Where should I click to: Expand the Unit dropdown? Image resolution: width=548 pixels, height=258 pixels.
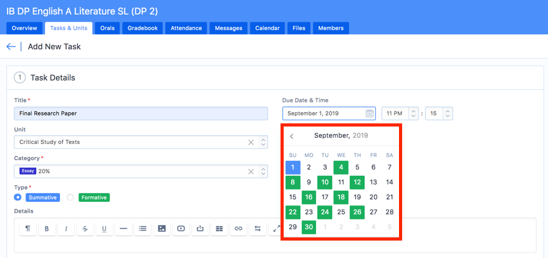[263, 142]
